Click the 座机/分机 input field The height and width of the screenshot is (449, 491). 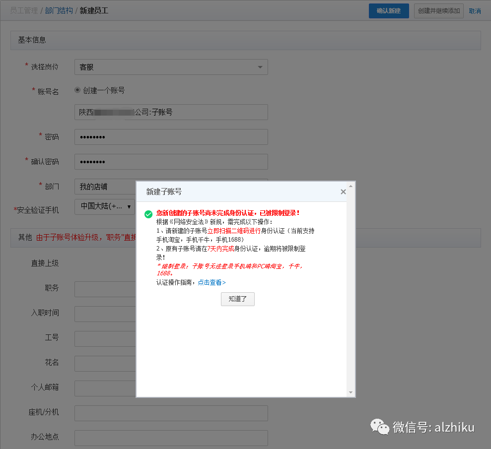171,413
